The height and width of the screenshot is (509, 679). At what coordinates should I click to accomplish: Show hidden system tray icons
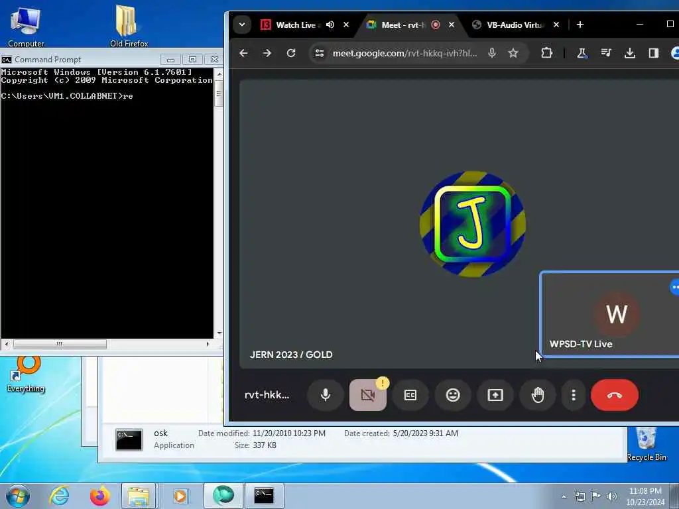pyautogui.click(x=564, y=496)
